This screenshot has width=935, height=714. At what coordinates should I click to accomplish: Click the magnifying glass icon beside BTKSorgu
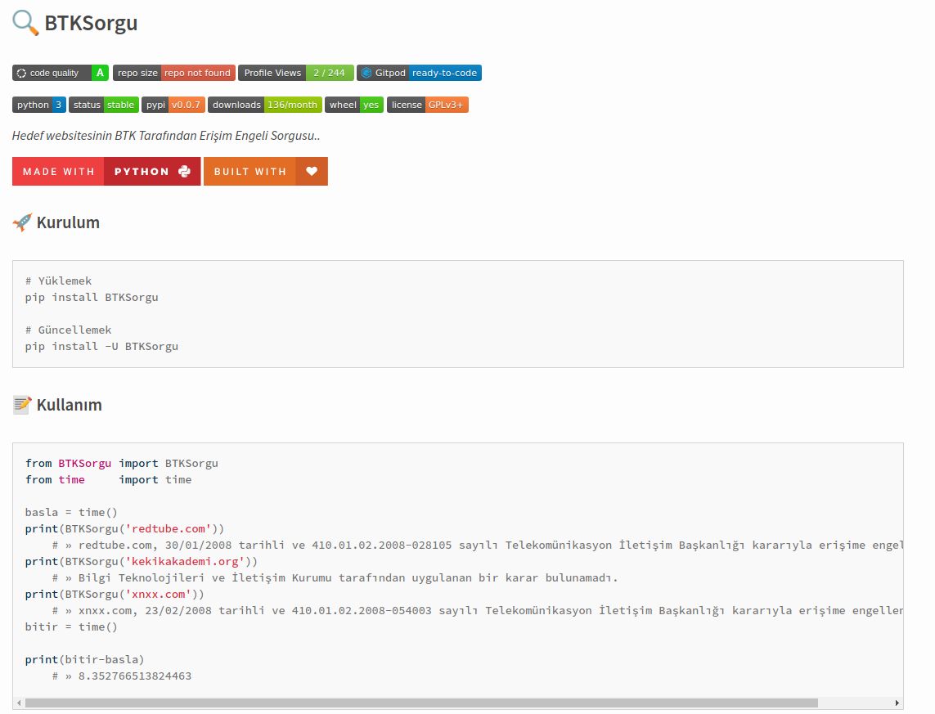tap(25, 23)
